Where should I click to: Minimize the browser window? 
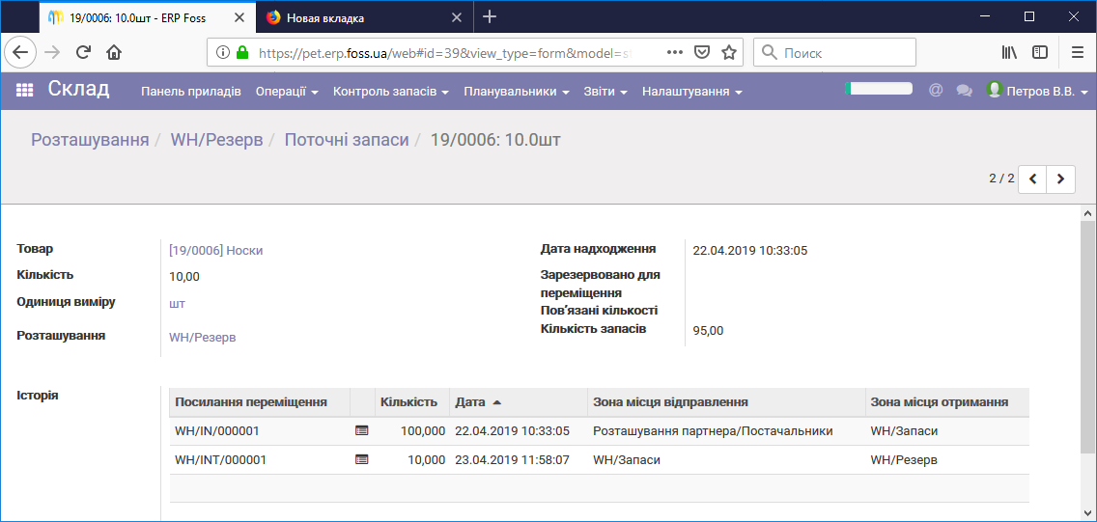click(985, 16)
